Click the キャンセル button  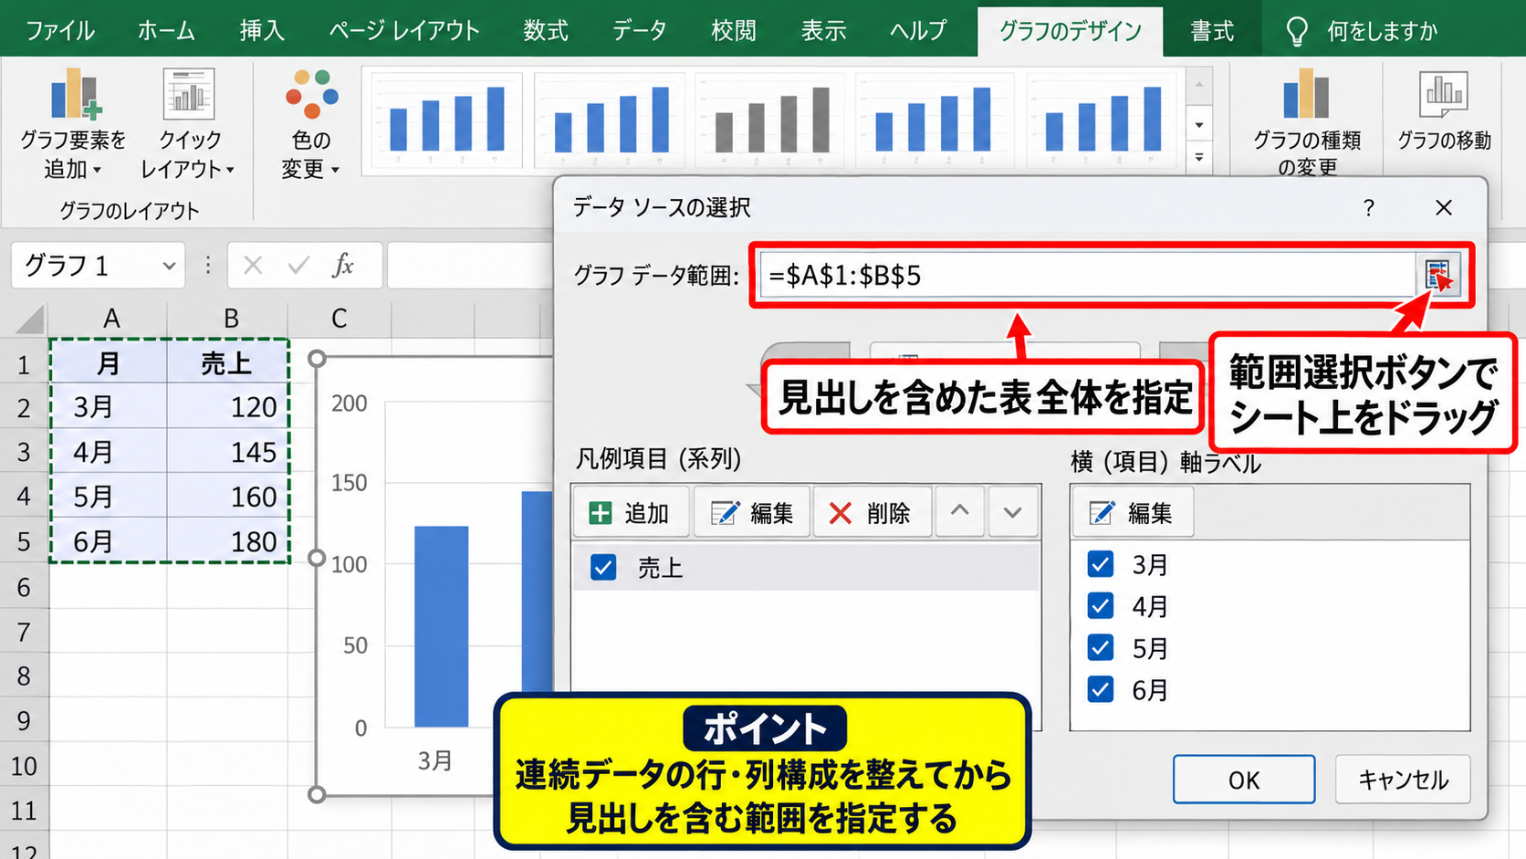click(1403, 780)
